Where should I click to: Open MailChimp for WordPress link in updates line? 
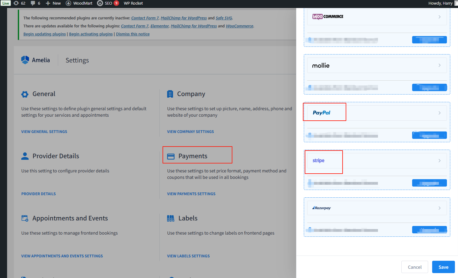[x=194, y=26]
